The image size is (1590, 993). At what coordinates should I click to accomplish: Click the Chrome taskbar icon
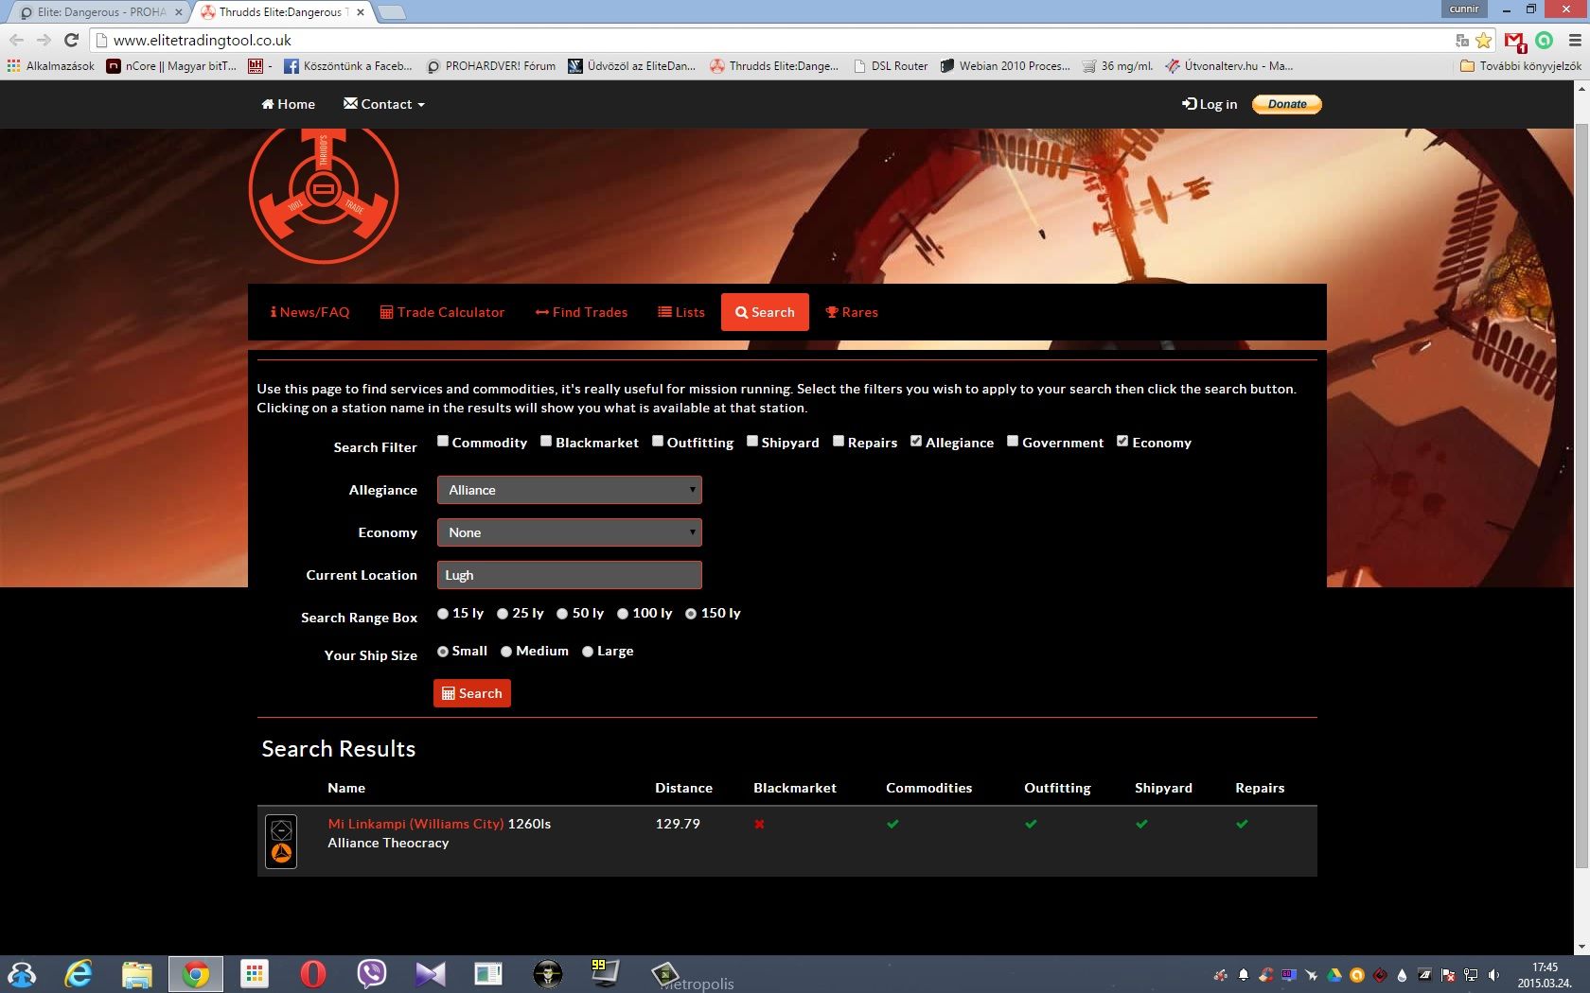pos(196,973)
